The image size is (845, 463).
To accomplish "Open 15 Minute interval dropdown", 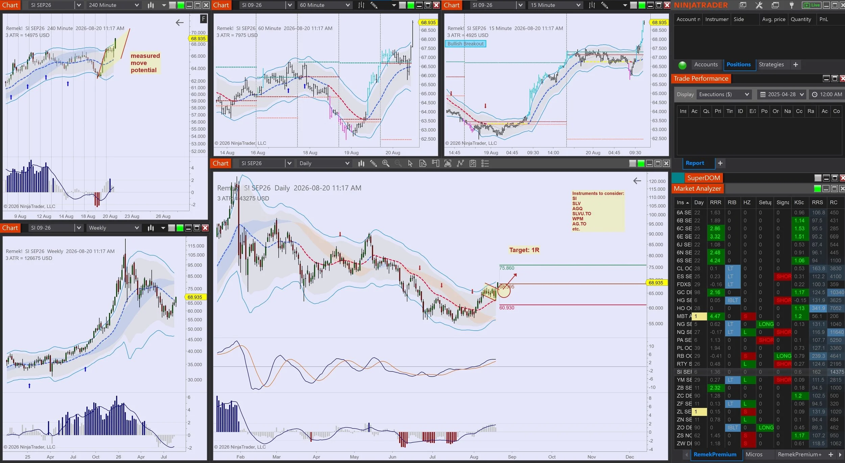I will 555,5.
